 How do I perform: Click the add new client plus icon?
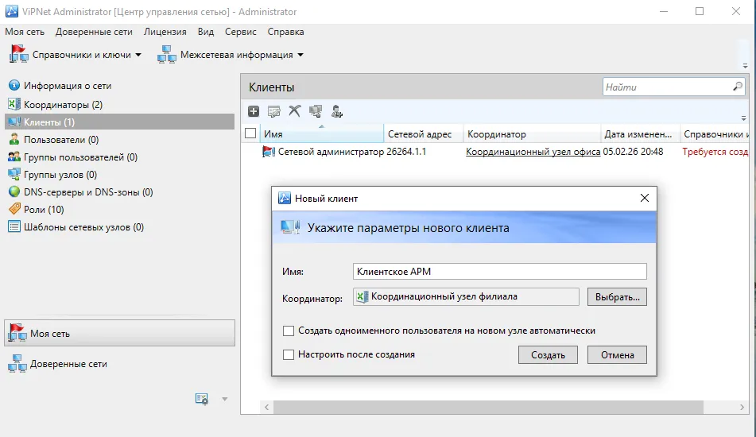pos(254,111)
